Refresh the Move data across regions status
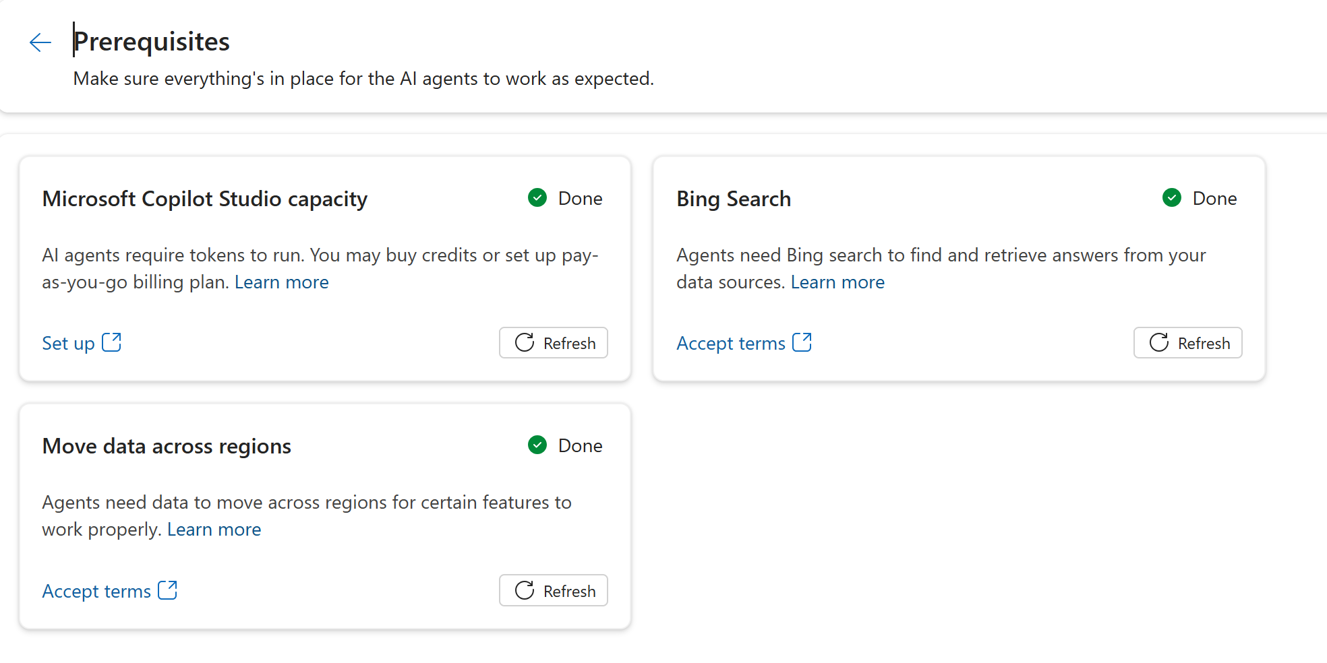This screenshot has height=663, width=1327. click(553, 590)
